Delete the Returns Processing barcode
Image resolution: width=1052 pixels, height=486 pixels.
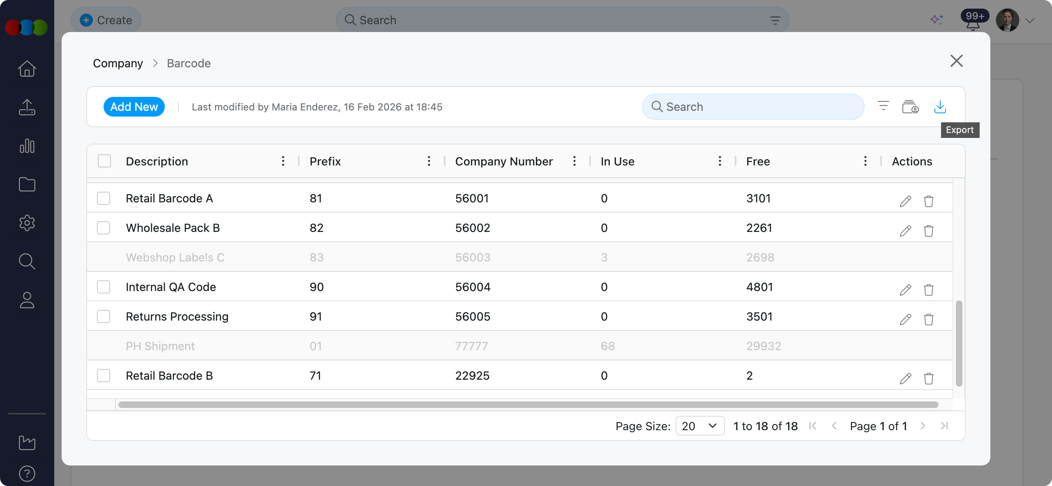[x=929, y=319]
